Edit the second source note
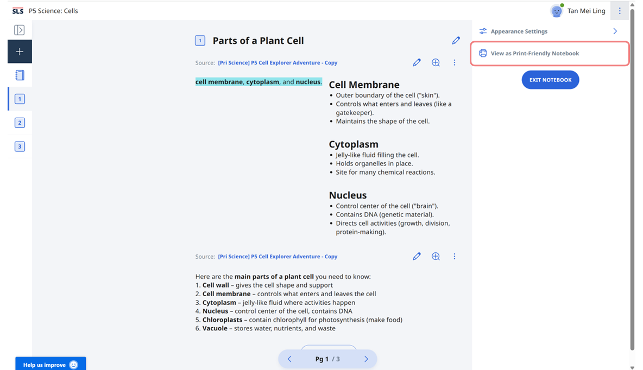 pyautogui.click(x=417, y=256)
